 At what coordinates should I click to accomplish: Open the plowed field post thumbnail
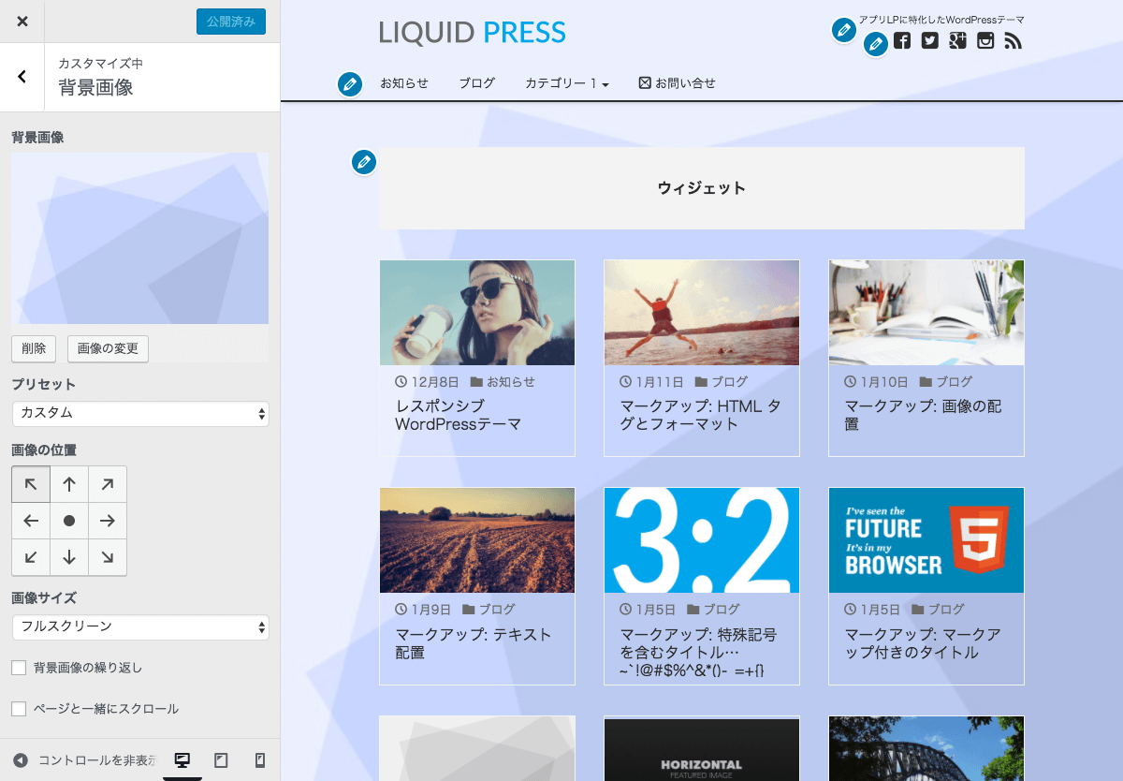[x=477, y=540]
